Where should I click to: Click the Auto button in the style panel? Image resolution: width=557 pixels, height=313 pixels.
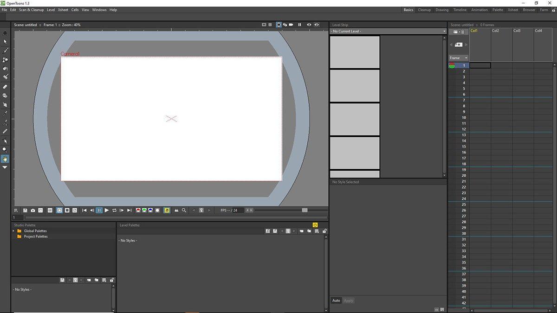click(x=336, y=300)
